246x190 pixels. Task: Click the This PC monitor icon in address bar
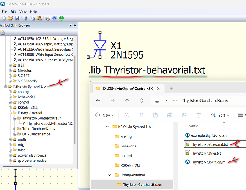tap(157, 100)
